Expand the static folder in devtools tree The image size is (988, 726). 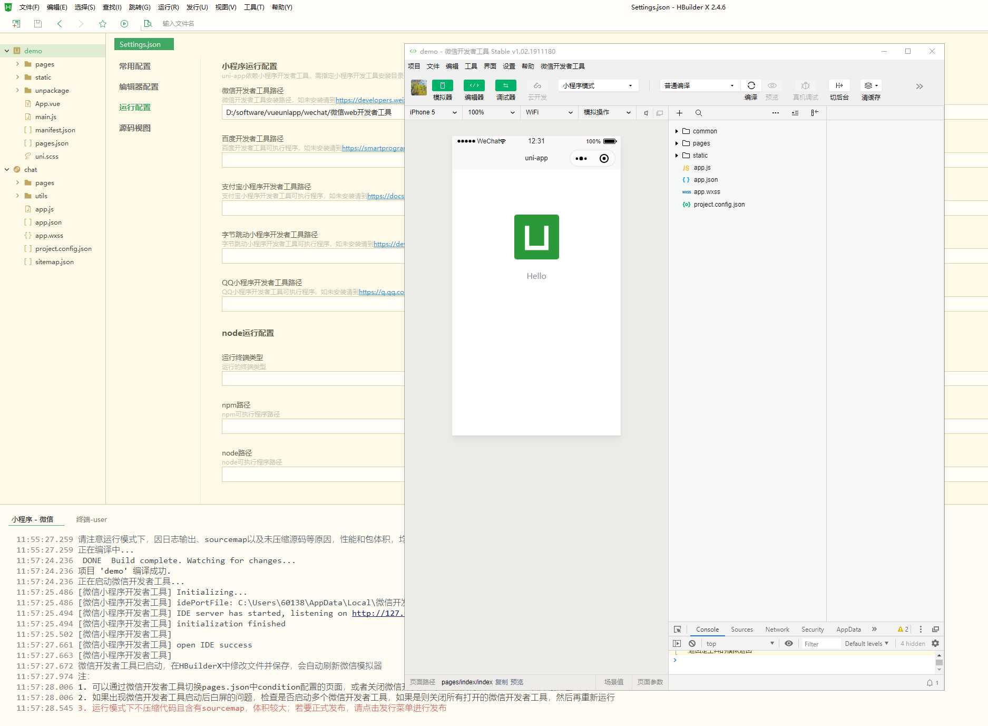[x=677, y=156]
